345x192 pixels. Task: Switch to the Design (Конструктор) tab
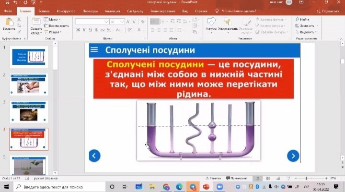[66, 11]
